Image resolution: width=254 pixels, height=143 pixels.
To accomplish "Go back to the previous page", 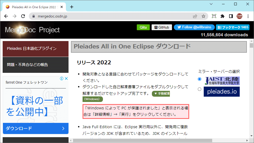I will [x=6, y=16].
